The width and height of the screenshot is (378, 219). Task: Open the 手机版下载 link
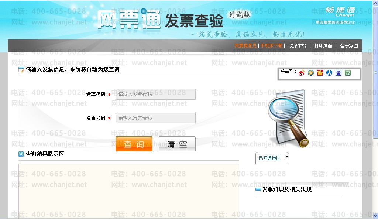[271, 45]
